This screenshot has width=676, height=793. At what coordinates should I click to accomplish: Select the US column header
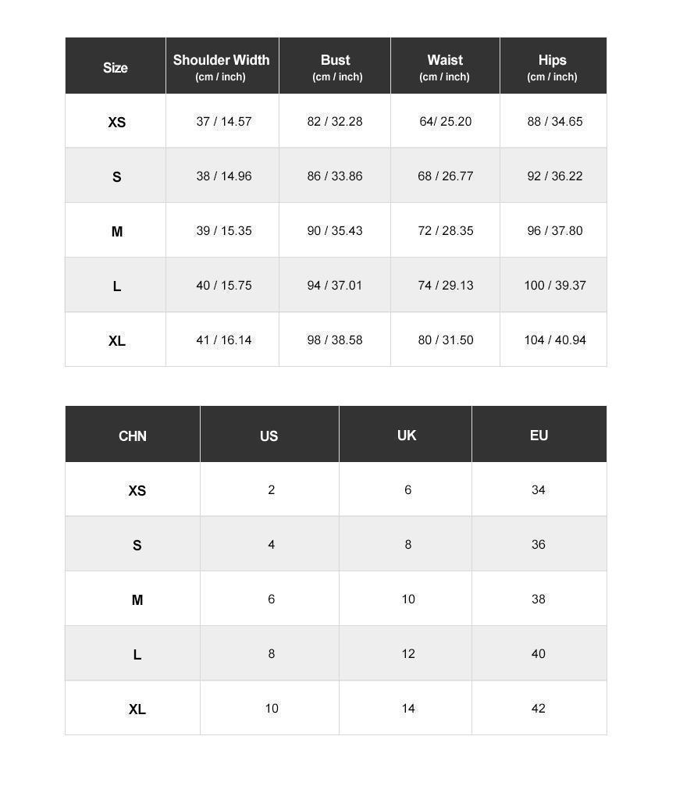(x=269, y=434)
